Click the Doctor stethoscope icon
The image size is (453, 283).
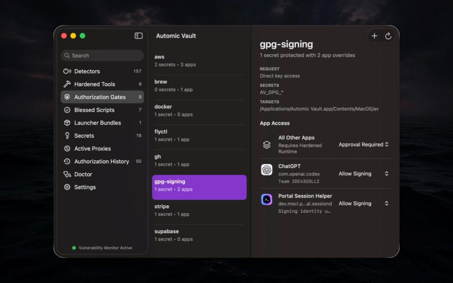67,174
